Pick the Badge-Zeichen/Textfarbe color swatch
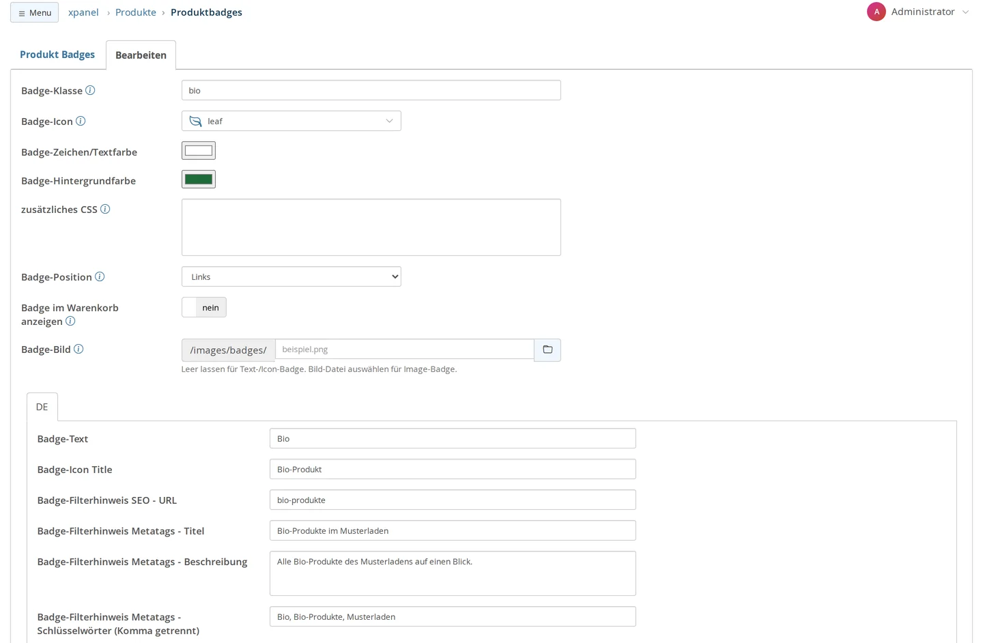983x643 pixels. click(x=199, y=150)
